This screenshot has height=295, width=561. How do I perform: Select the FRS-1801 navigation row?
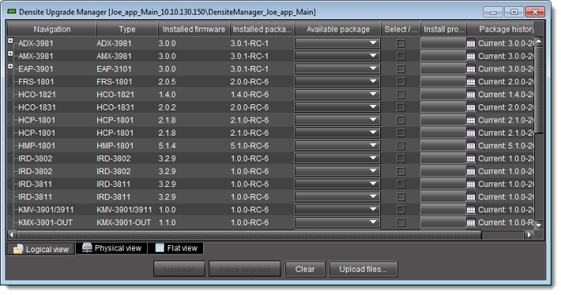36,82
